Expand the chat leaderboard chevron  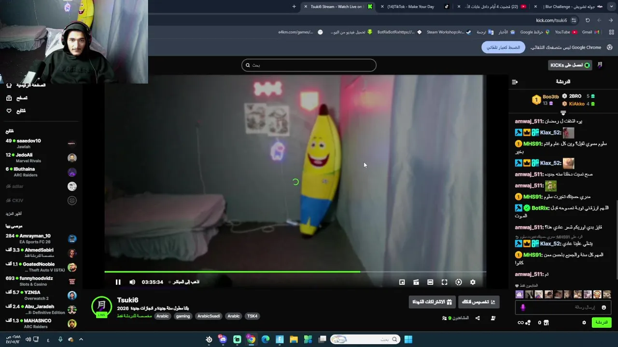(x=563, y=113)
